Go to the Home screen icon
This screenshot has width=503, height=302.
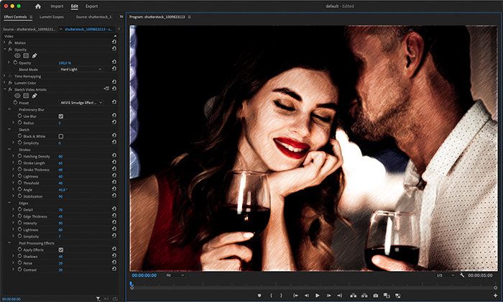(x=38, y=6)
